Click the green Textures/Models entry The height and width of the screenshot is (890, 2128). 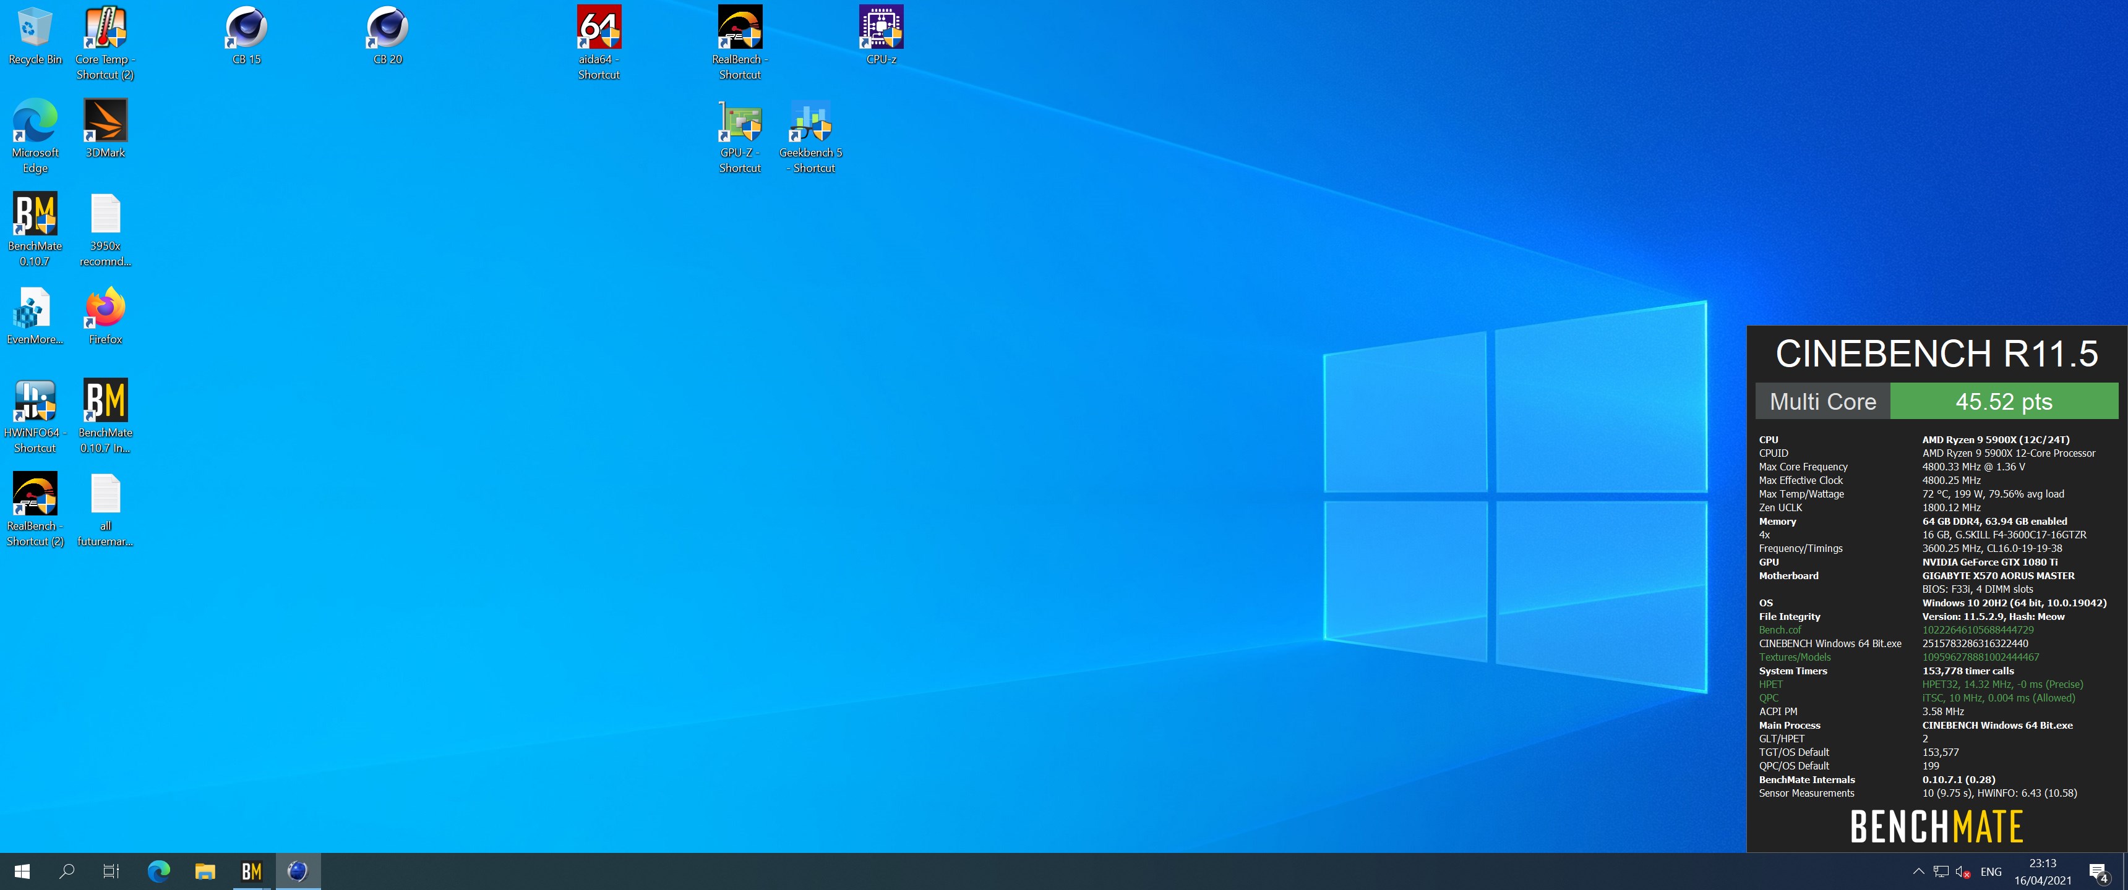pos(1794,657)
